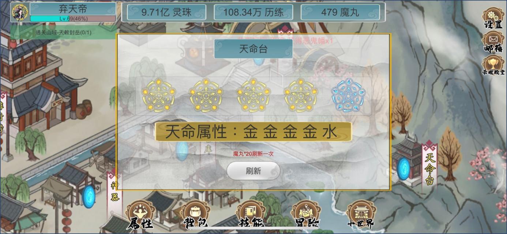Click the level experience progress bar
Image resolution: width=507 pixels, height=234 pixels.
click(x=73, y=18)
